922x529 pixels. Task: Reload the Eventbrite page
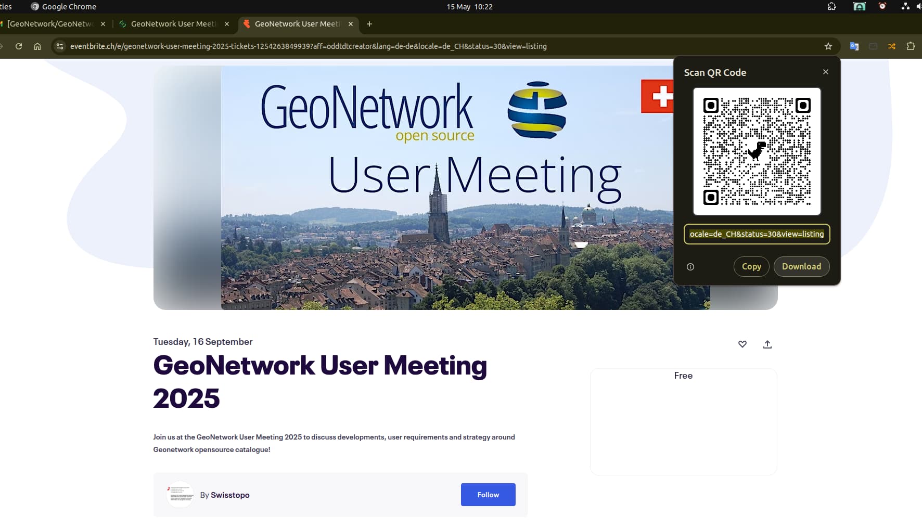coord(19,46)
